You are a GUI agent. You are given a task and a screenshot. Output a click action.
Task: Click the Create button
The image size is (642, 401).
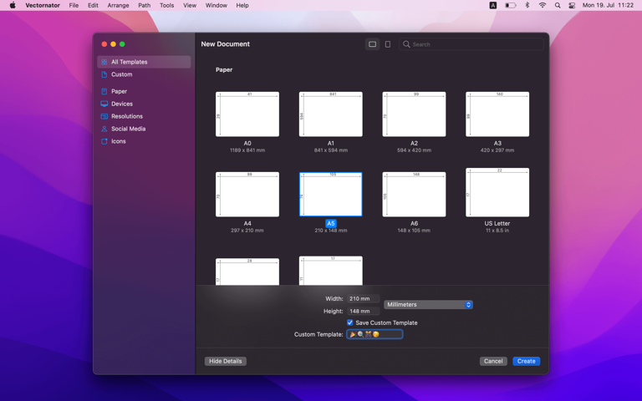[x=526, y=361]
